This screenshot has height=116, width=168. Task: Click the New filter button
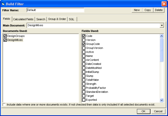point(137,10)
